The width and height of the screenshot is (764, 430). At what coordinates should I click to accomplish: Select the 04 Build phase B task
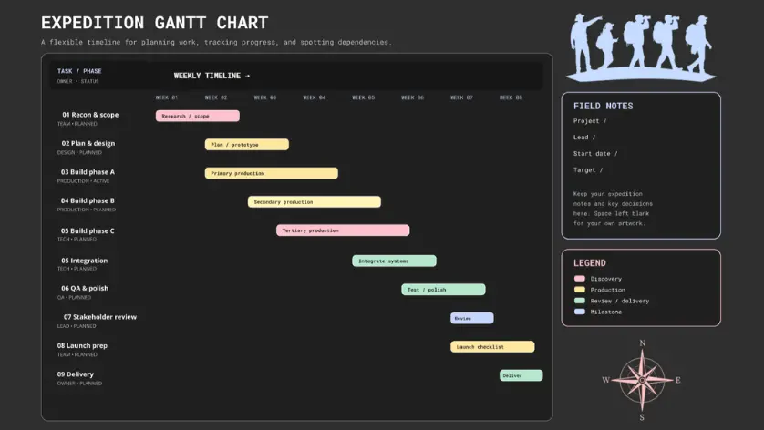pyautogui.click(x=88, y=200)
